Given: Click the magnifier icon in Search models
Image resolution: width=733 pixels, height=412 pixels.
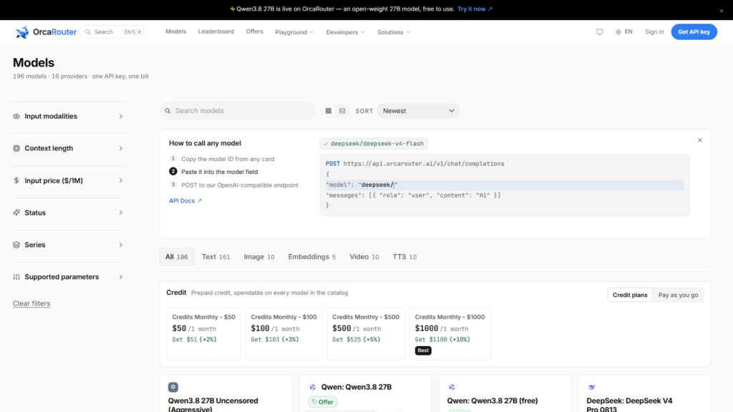Looking at the screenshot, I should [x=168, y=111].
